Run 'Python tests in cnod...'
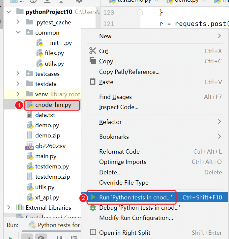 (x=155, y=197)
